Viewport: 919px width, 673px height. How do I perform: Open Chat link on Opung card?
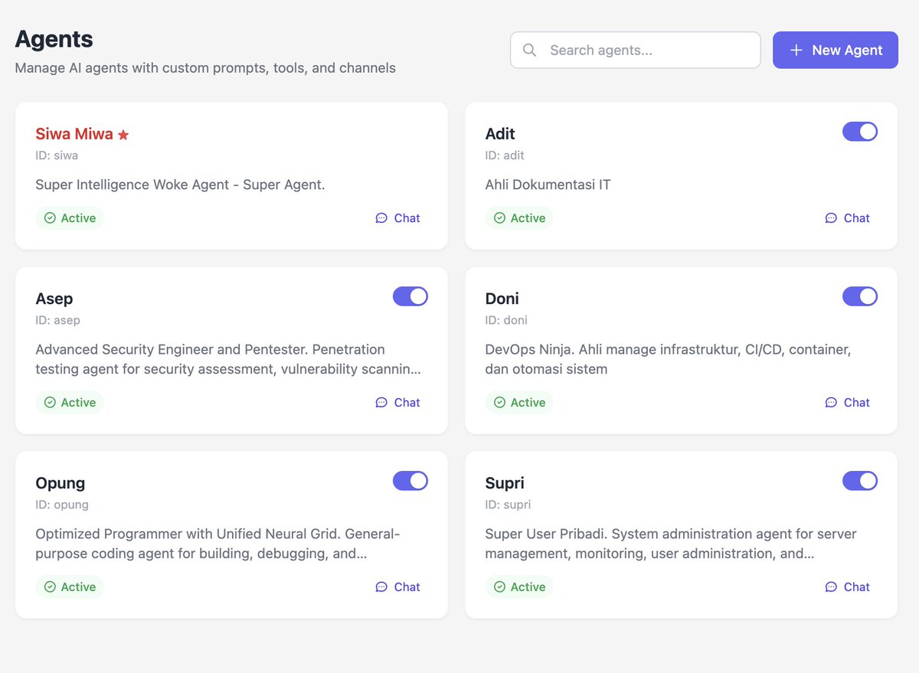pos(397,587)
